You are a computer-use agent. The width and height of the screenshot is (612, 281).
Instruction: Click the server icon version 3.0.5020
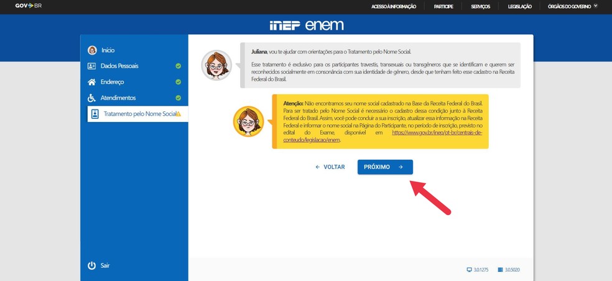tap(501, 270)
